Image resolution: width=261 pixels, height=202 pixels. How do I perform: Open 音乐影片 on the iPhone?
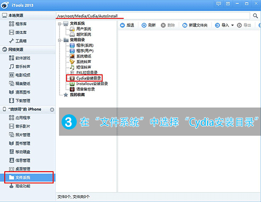click(x=20, y=126)
